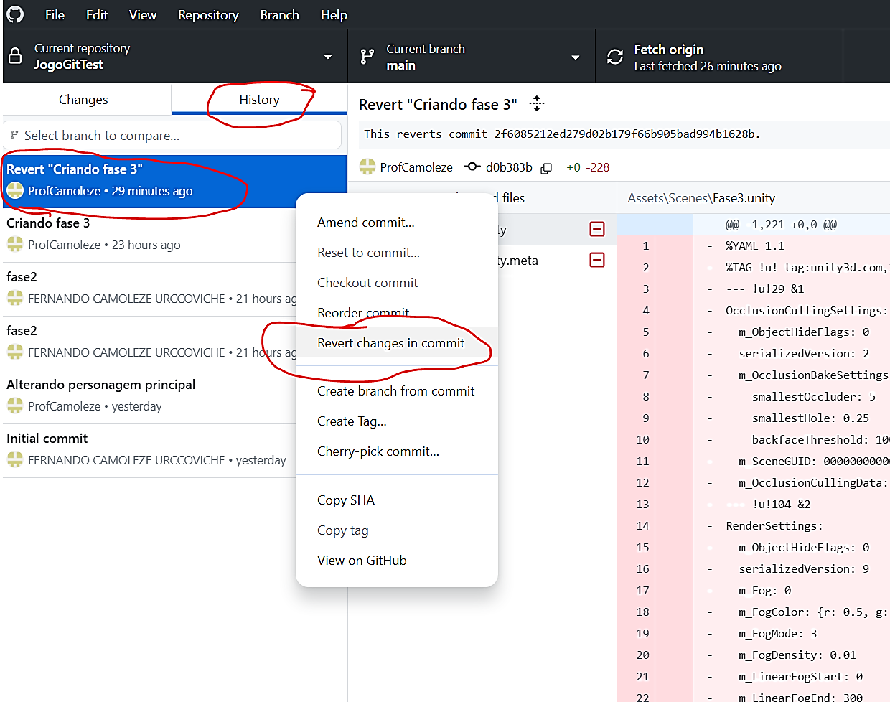Select Cherry-pick commit from the context menu
The image size is (890, 702).
point(378,451)
